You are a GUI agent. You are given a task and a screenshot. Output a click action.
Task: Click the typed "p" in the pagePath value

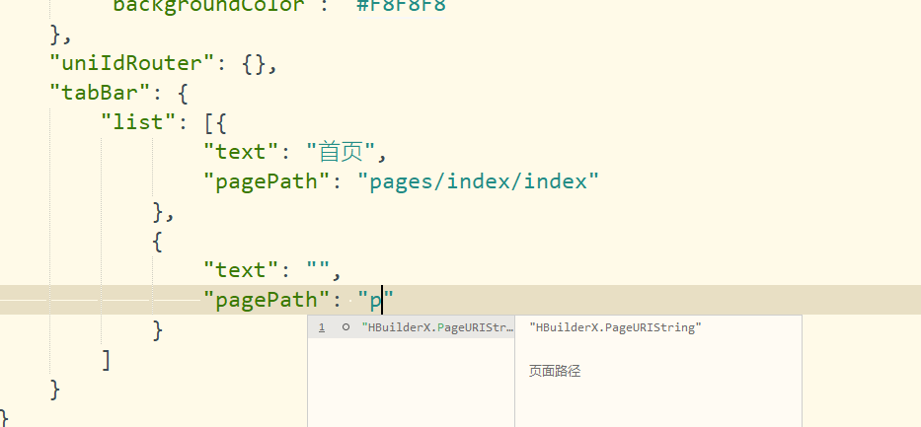[375, 302]
